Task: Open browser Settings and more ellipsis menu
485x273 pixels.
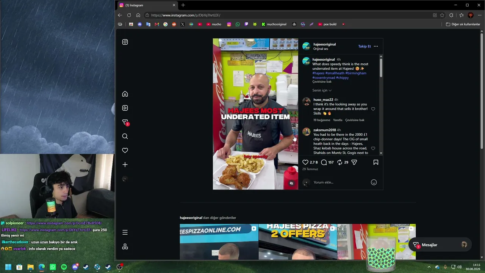Action: pos(480,15)
